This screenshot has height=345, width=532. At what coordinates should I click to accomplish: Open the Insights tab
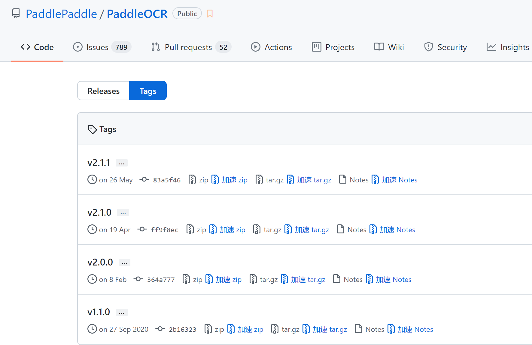508,47
